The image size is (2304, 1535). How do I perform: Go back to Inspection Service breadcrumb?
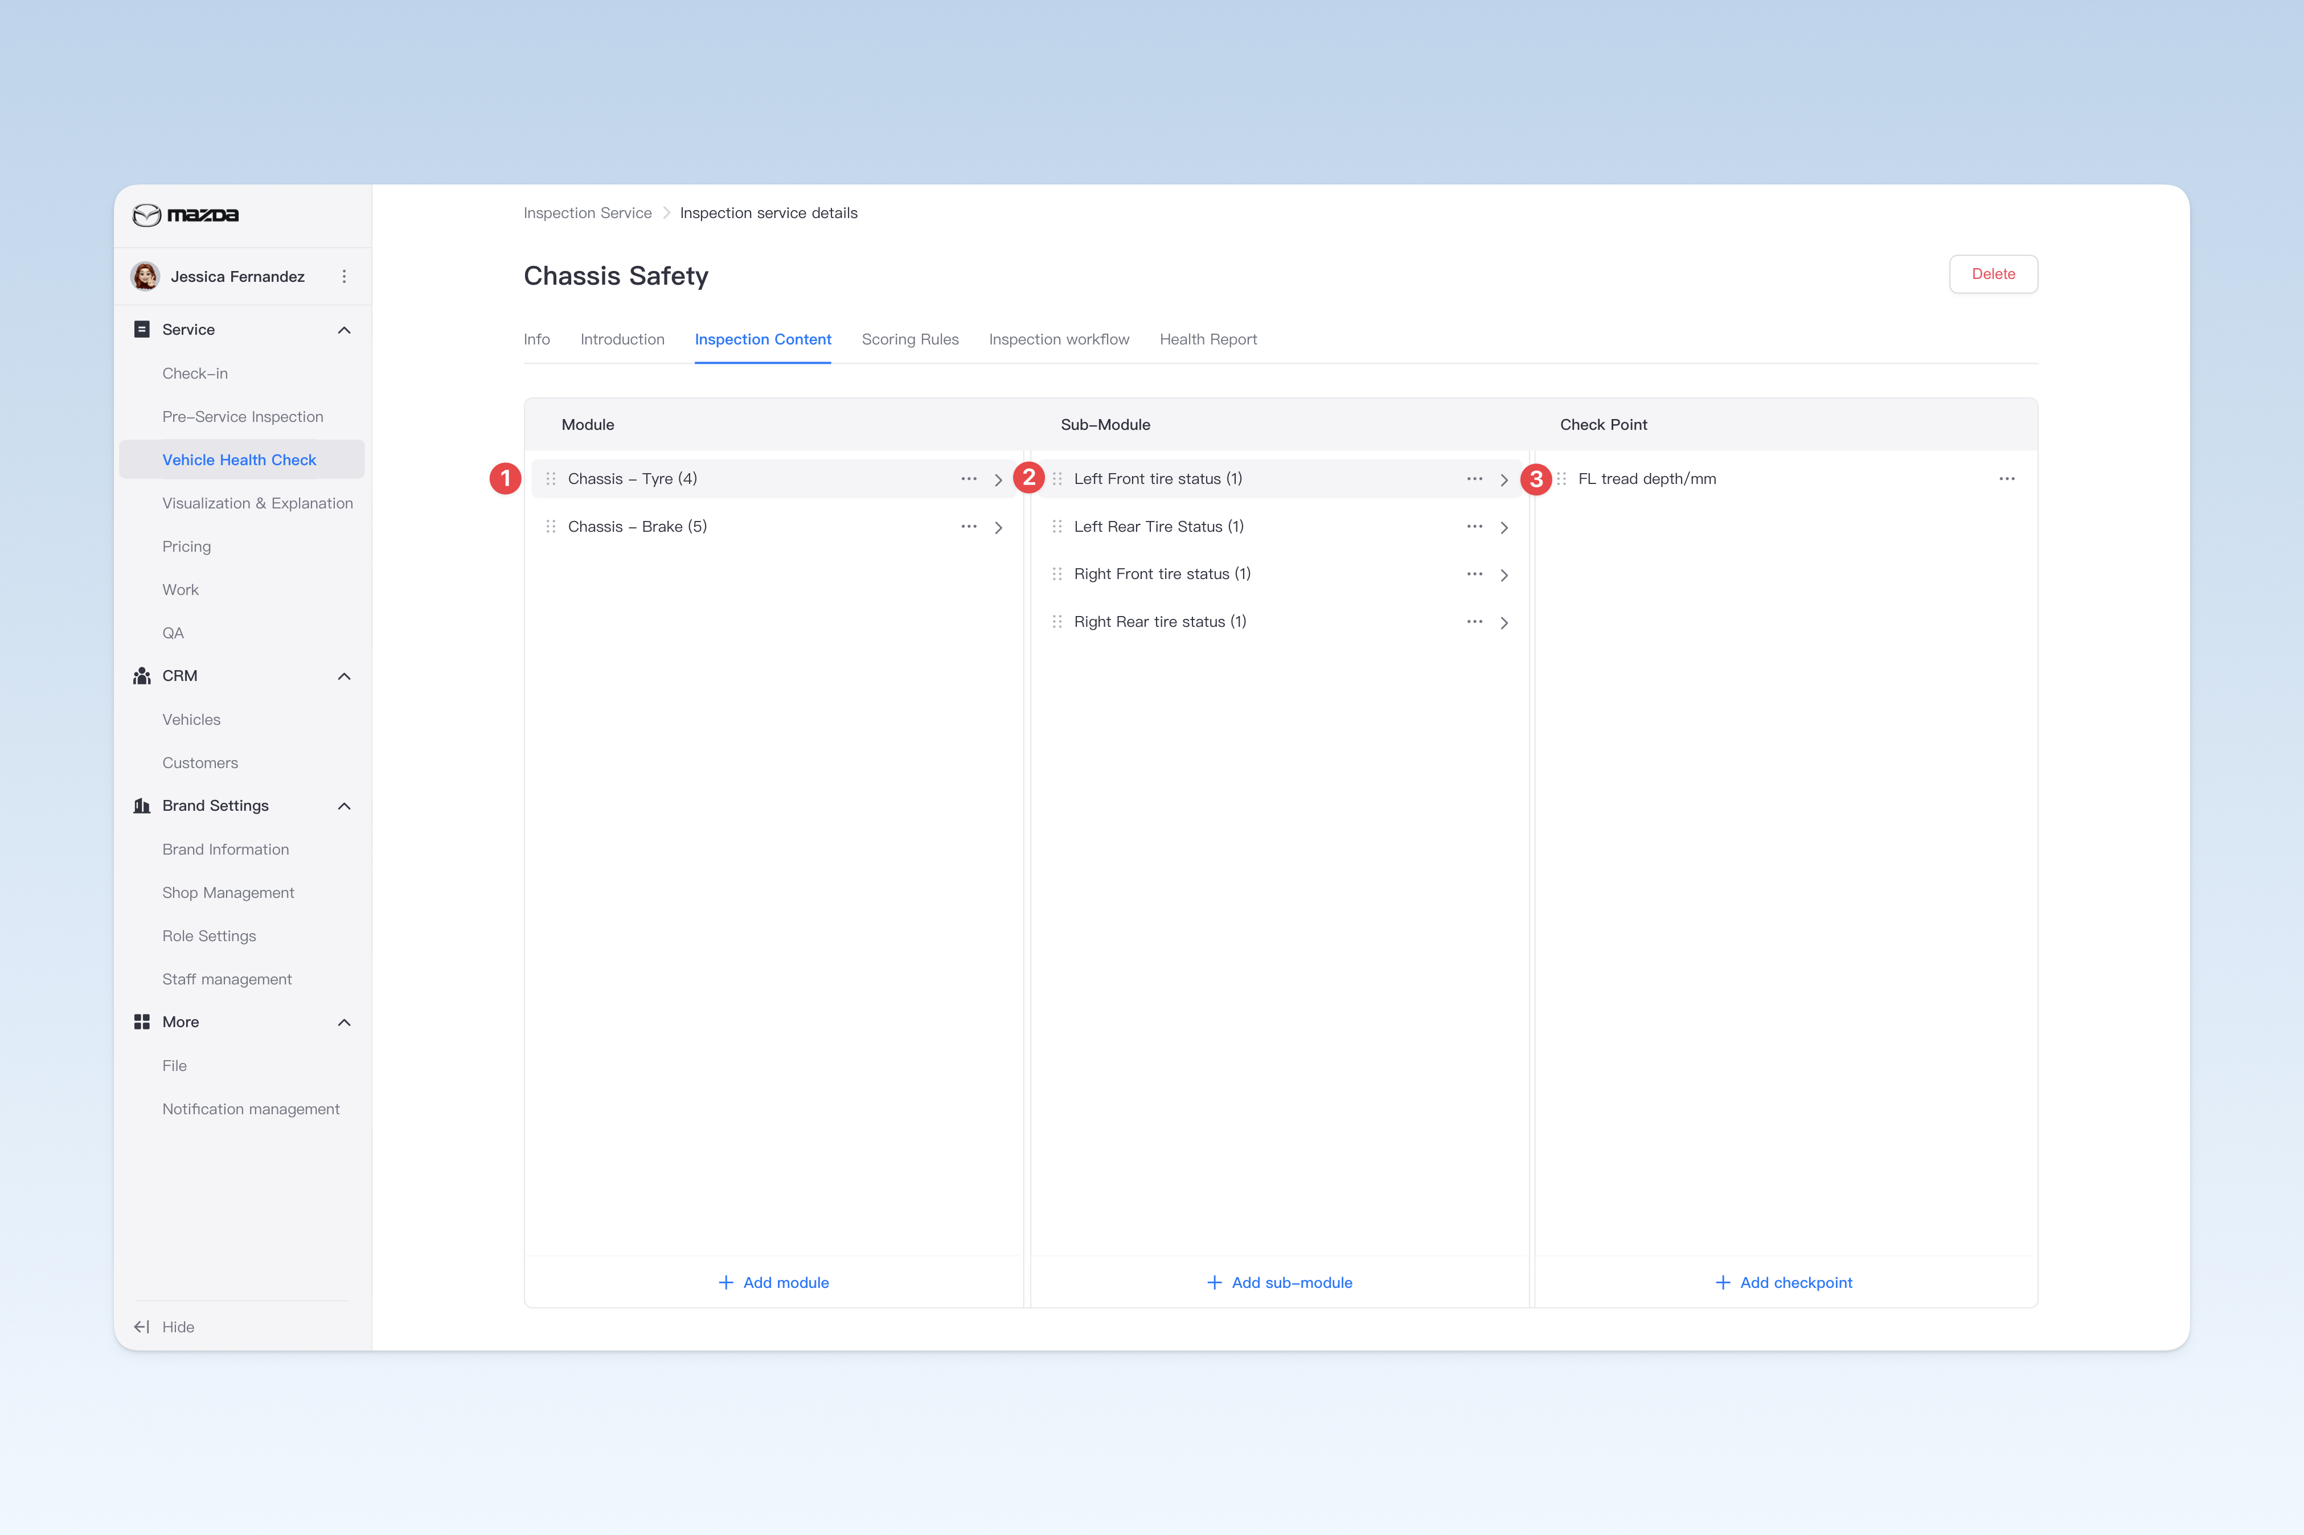pos(588,214)
